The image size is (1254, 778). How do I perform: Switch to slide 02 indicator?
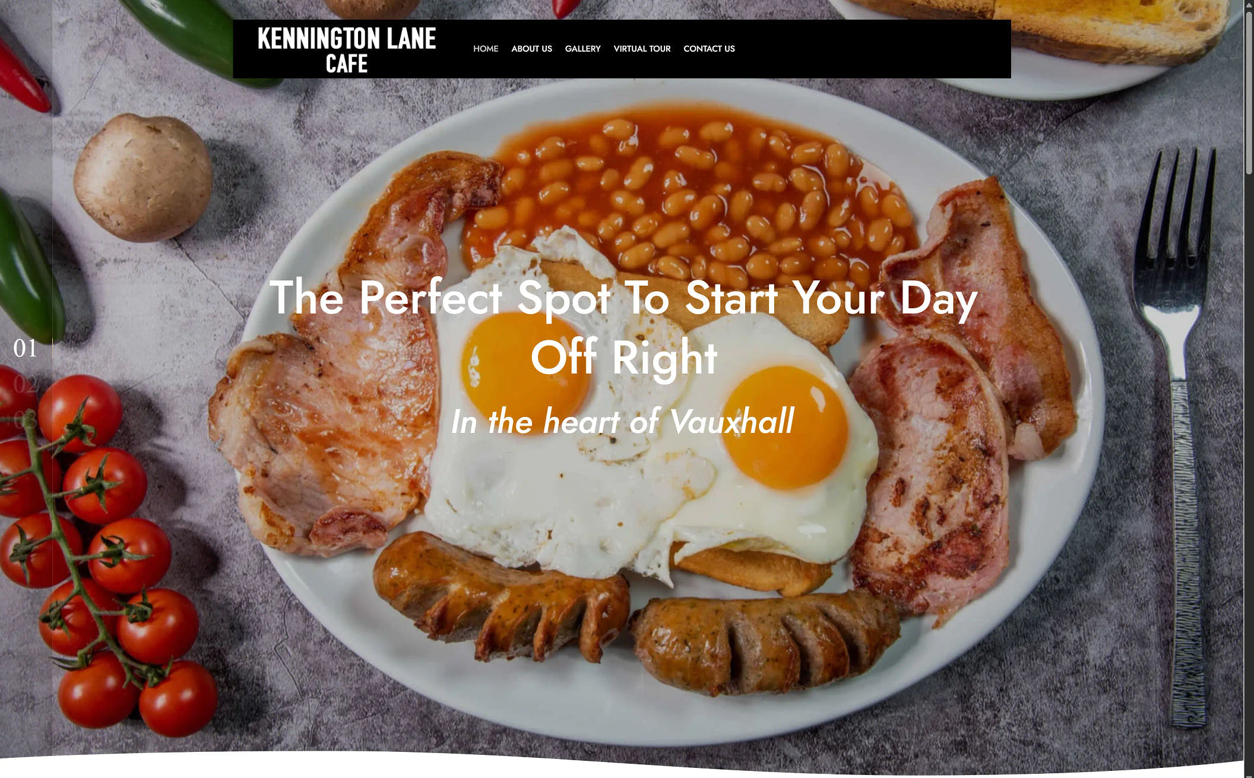point(25,384)
